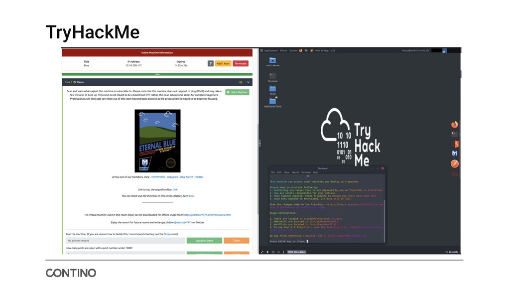Open the Instagram link

(173, 177)
